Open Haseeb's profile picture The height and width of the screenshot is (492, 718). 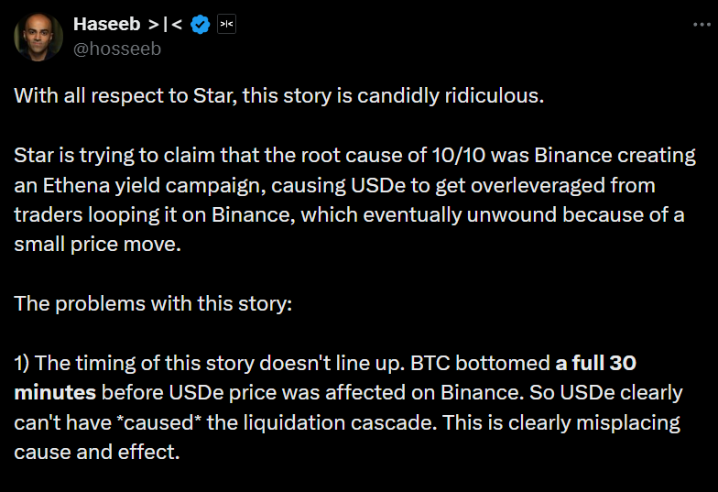pos(37,37)
